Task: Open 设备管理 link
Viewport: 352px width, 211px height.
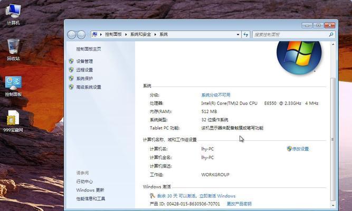Action: pos(84,61)
